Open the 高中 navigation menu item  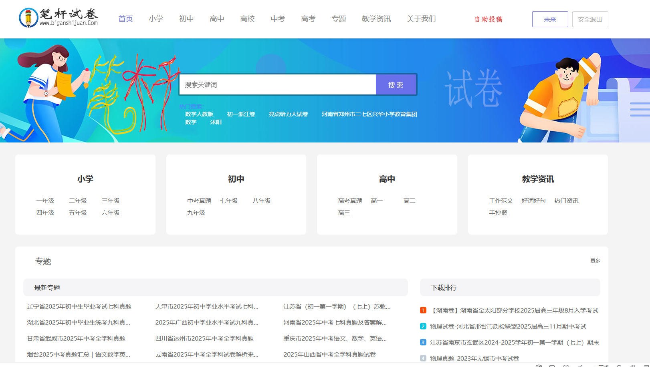[x=217, y=19]
